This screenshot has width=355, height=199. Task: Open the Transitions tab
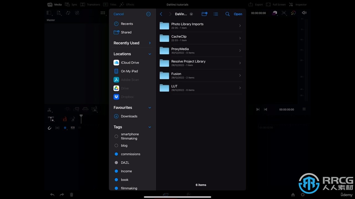coord(90,5)
